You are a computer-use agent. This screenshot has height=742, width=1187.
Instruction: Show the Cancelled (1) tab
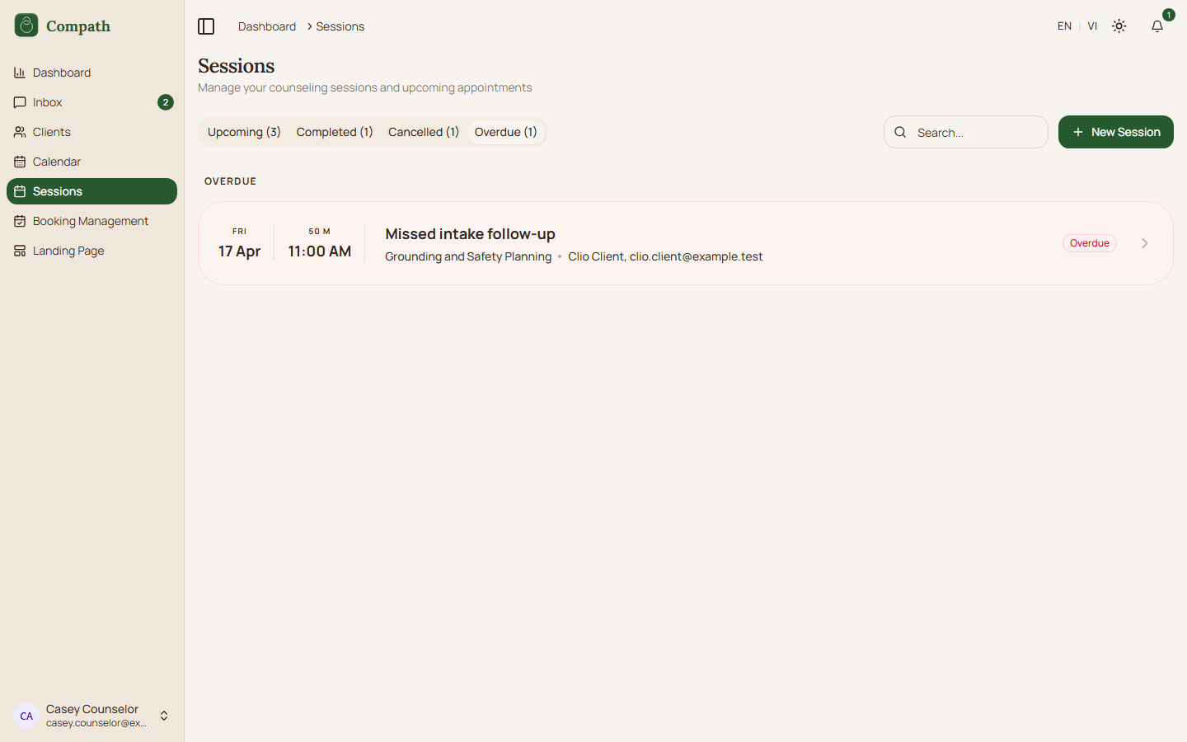click(424, 132)
